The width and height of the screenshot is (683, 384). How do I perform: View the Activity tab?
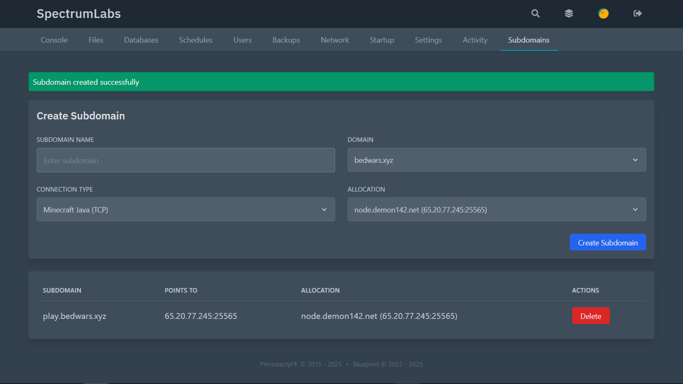click(475, 40)
